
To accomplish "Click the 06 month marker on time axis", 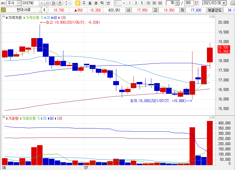I will [4, 168].
